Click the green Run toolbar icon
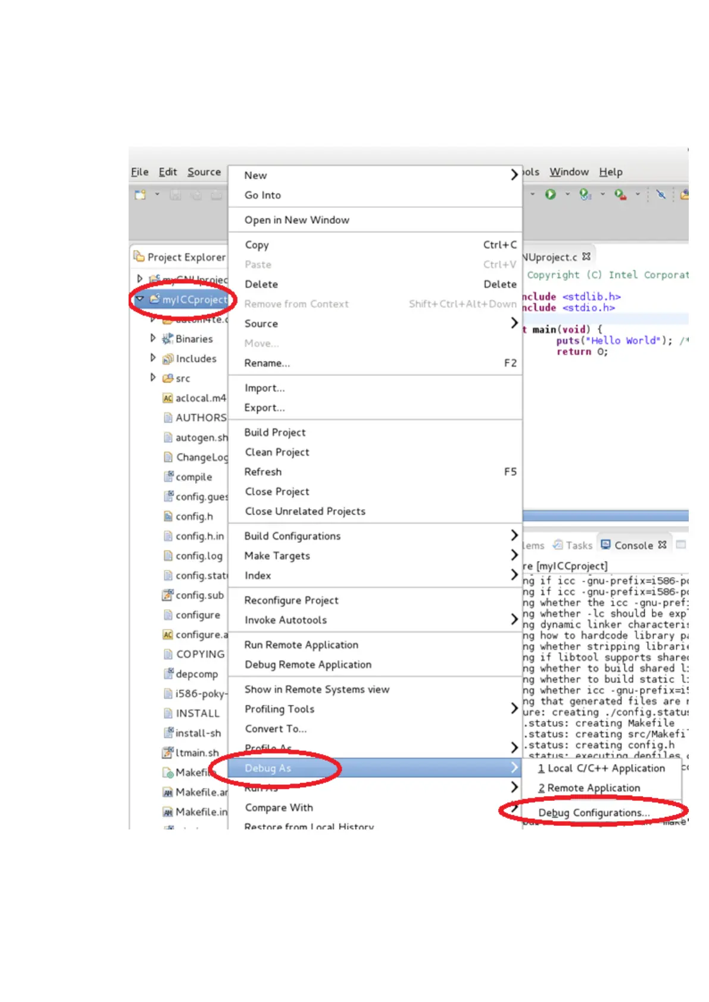The image size is (709, 1002). tap(551, 195)
